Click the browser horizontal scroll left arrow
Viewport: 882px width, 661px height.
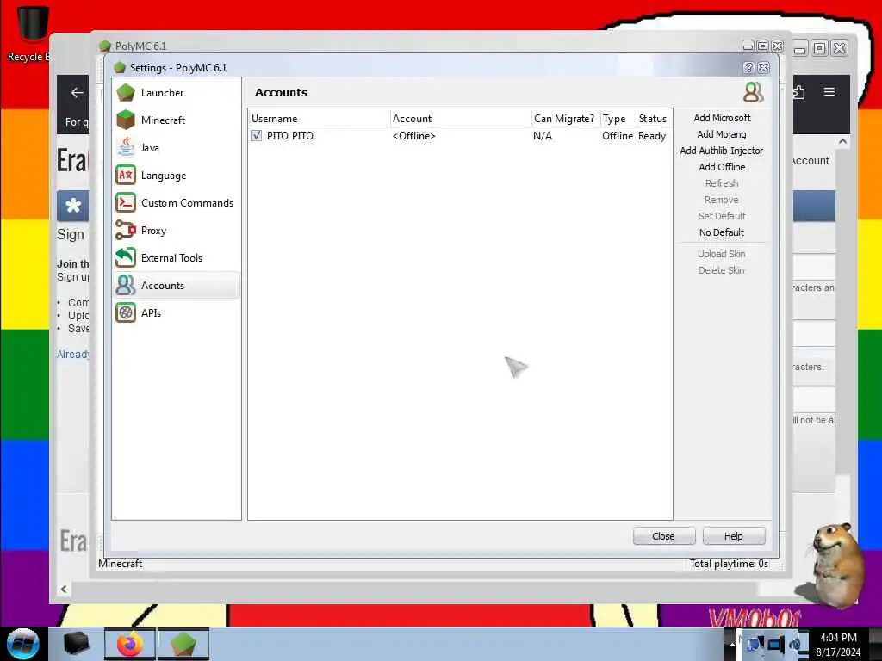64,589
